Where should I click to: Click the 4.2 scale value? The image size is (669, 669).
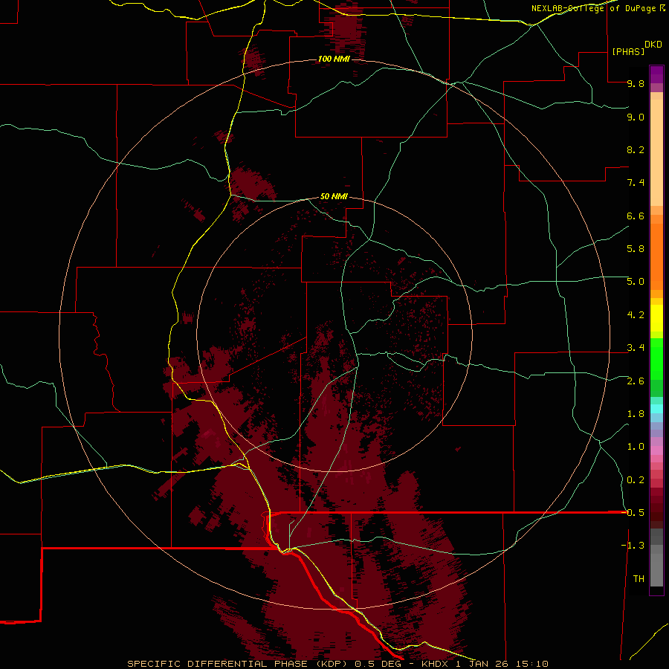coord(636,315)
